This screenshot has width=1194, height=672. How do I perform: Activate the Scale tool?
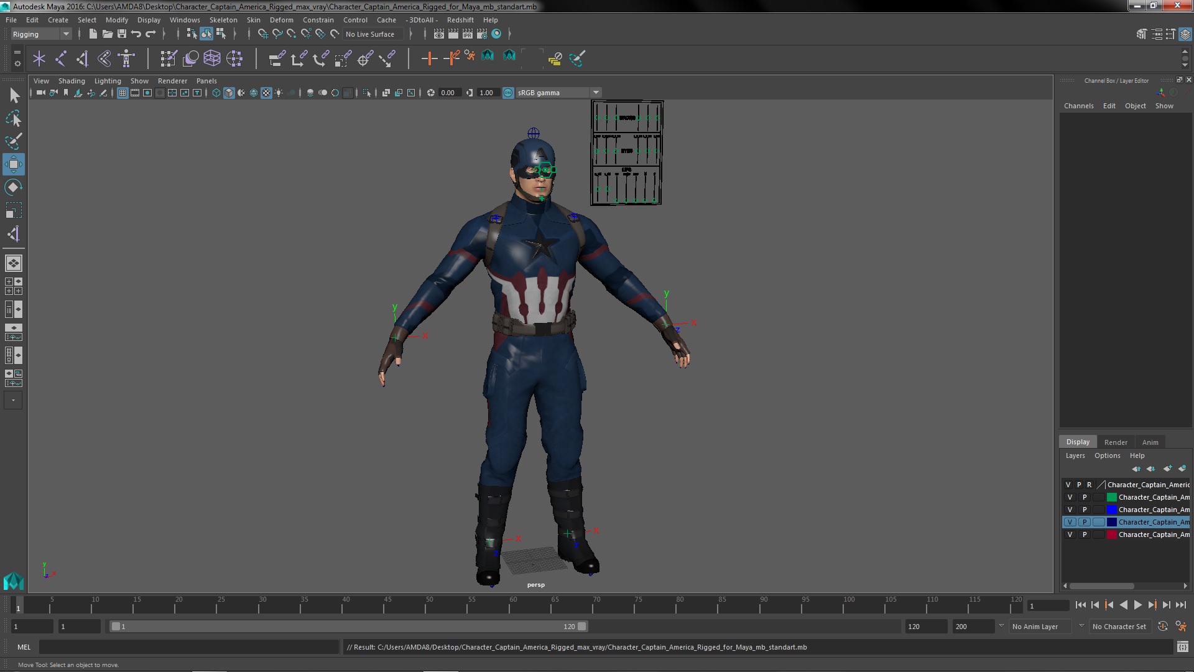tap(14, 210)
